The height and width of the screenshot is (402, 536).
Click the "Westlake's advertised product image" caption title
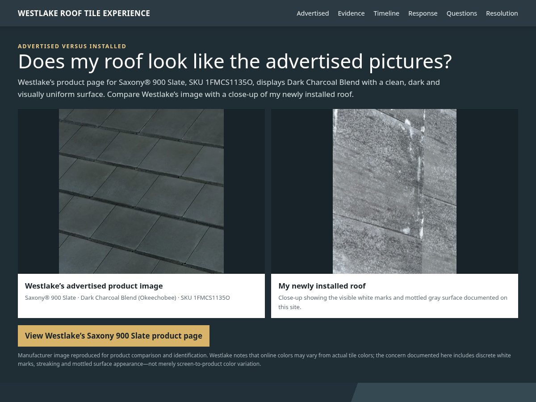[x=94, y=286]
